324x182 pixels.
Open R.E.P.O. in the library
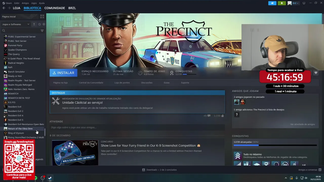tap(12, 102)
